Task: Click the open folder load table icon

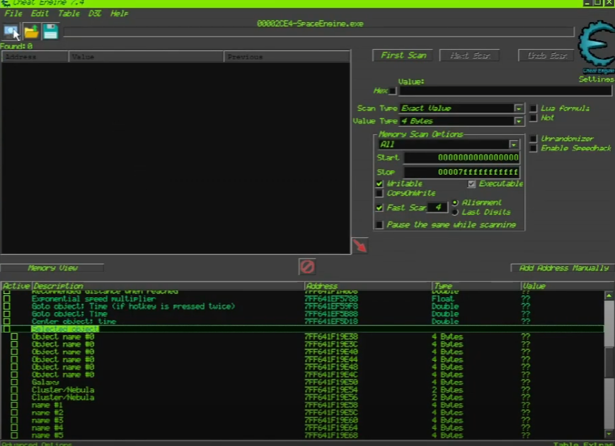Action: tap(32, 31)
